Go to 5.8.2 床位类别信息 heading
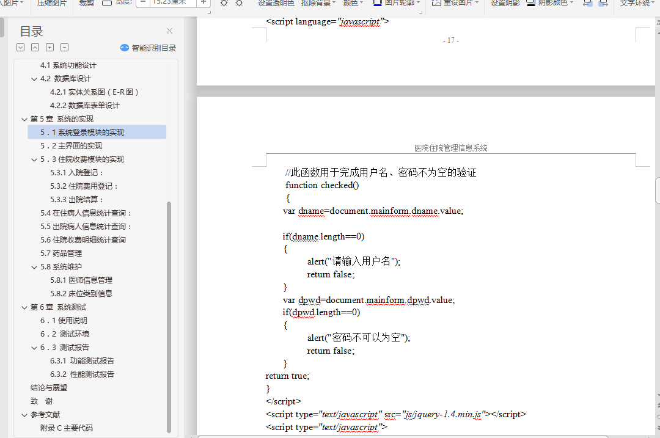The height and width of the screenshot is (438, 660). 81,294
